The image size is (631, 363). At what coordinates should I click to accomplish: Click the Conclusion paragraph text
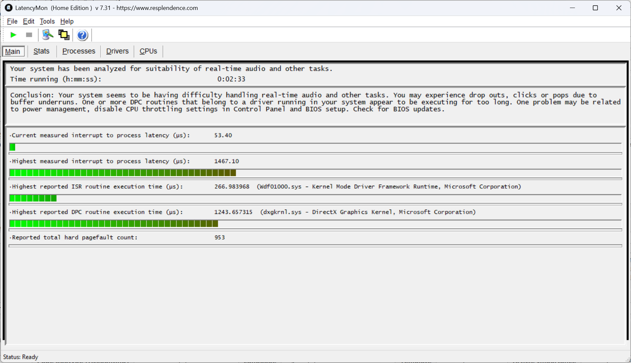point(315,102)
